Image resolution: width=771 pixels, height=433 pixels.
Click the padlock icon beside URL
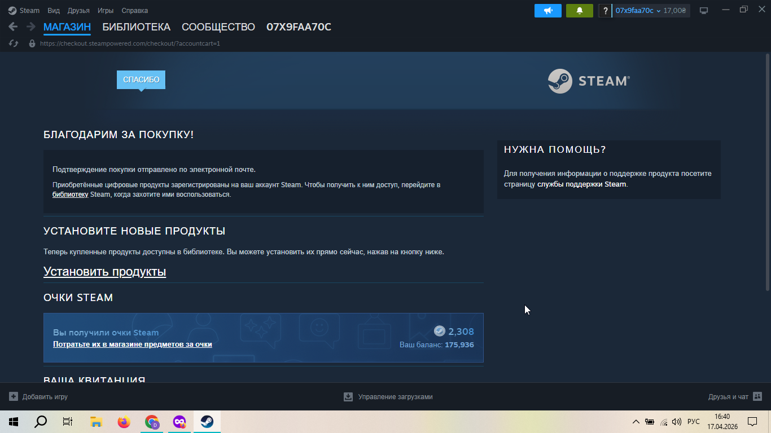click(32, 43)
